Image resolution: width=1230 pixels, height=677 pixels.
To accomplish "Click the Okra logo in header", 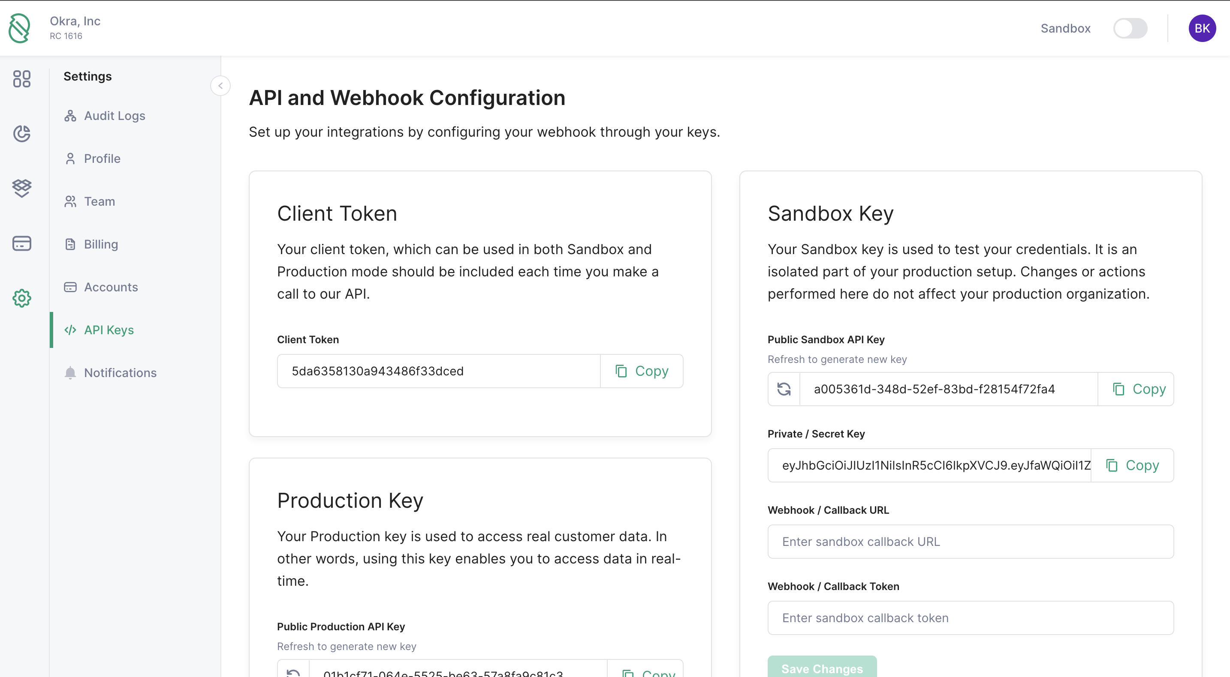I will (x=20, y=28).
